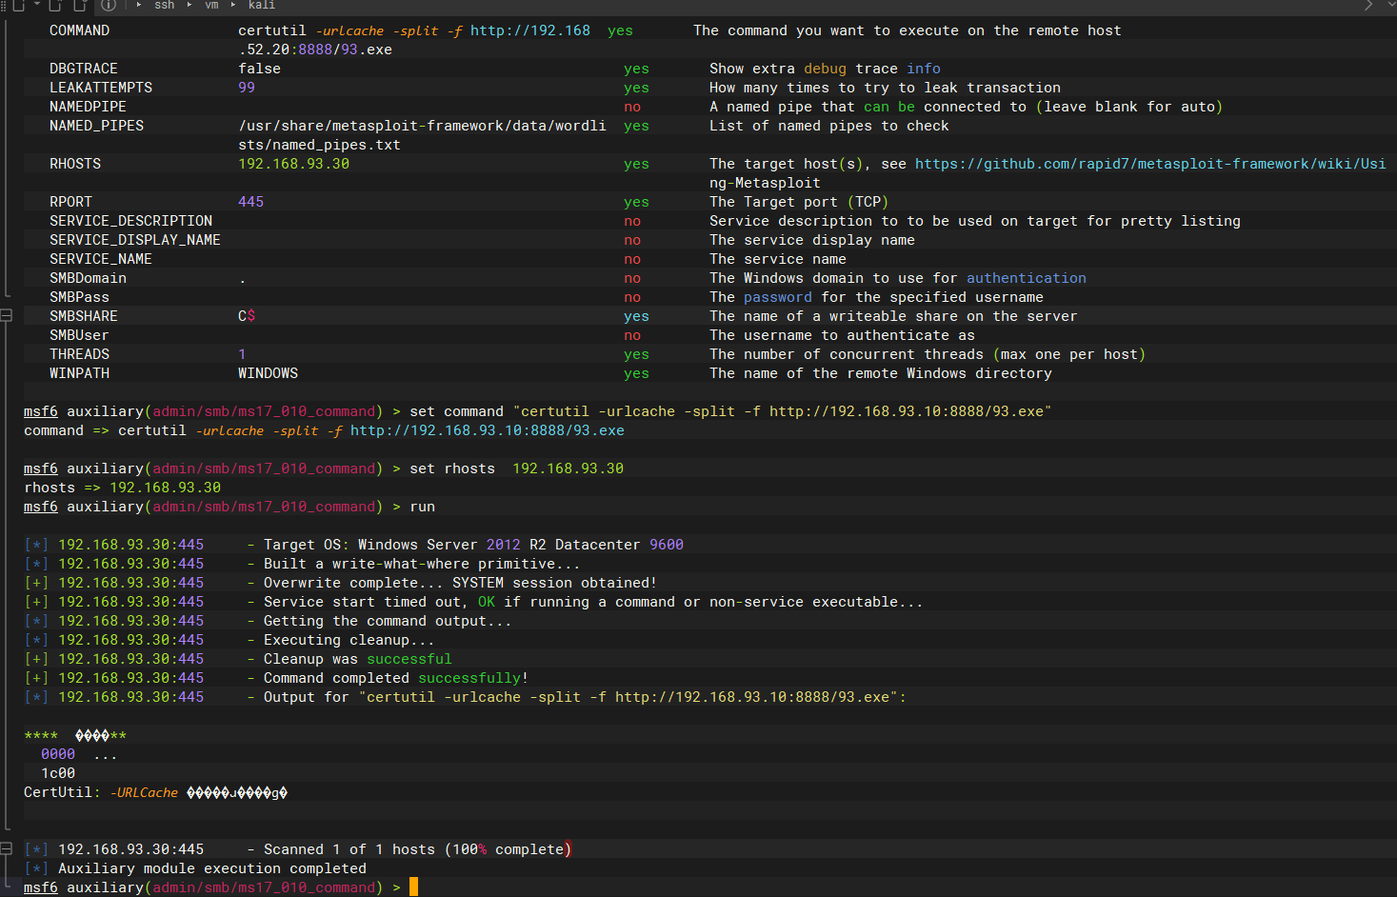The image size is (1397, 897).
Task: Click 'Show extra debug trace info' description
Action: [x=825, y=69]
